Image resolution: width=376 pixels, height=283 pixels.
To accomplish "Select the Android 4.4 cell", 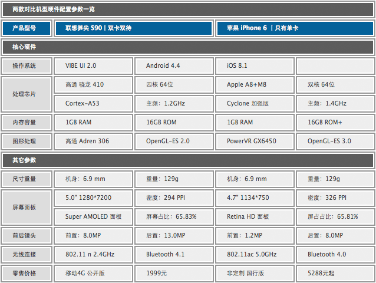I will click(x=175, y=65).
